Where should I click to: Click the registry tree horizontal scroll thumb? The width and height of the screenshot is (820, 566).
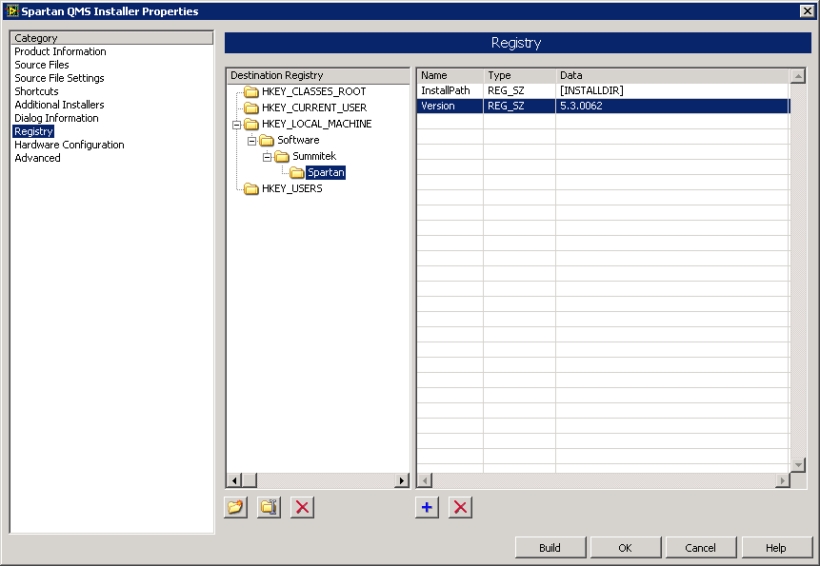tap(249, 480)
